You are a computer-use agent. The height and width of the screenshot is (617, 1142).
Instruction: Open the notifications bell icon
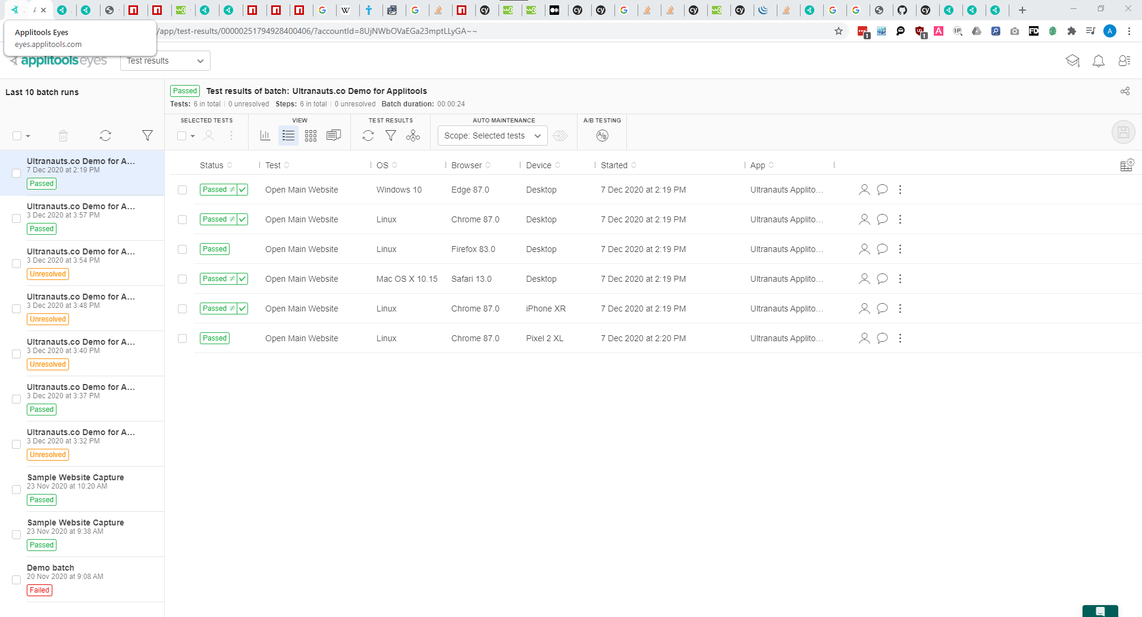click(1099, 61)
